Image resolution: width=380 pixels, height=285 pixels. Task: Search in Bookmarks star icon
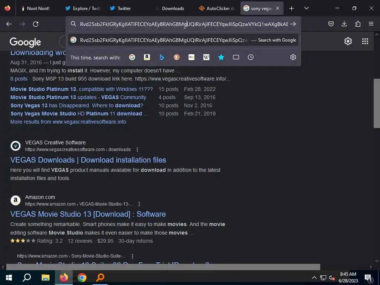coord(221,57)
